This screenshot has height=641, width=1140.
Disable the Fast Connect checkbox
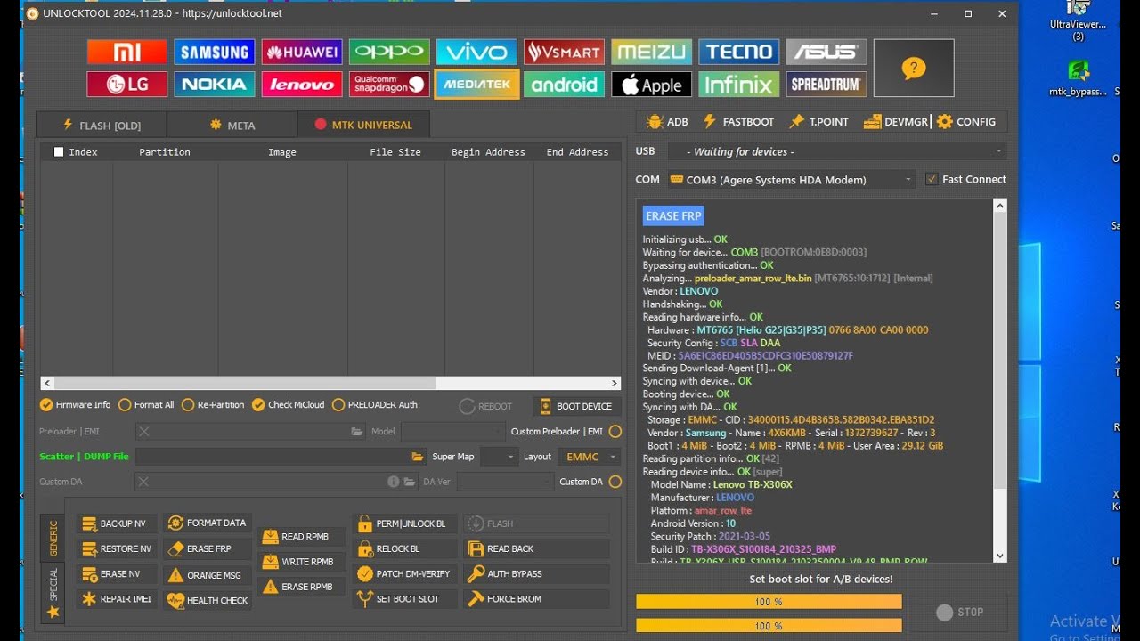click(932, 179)
